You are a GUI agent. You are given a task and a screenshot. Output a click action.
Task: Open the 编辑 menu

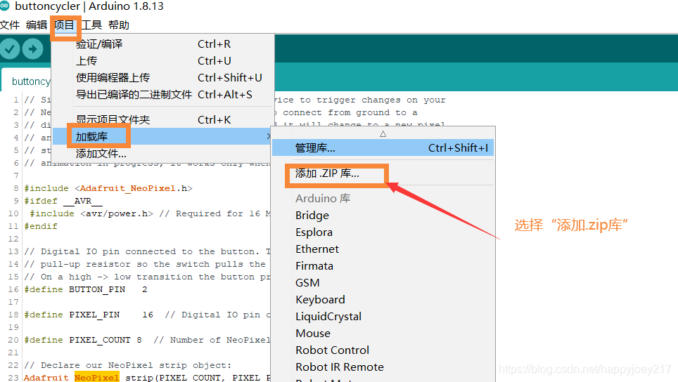(37, 25)
